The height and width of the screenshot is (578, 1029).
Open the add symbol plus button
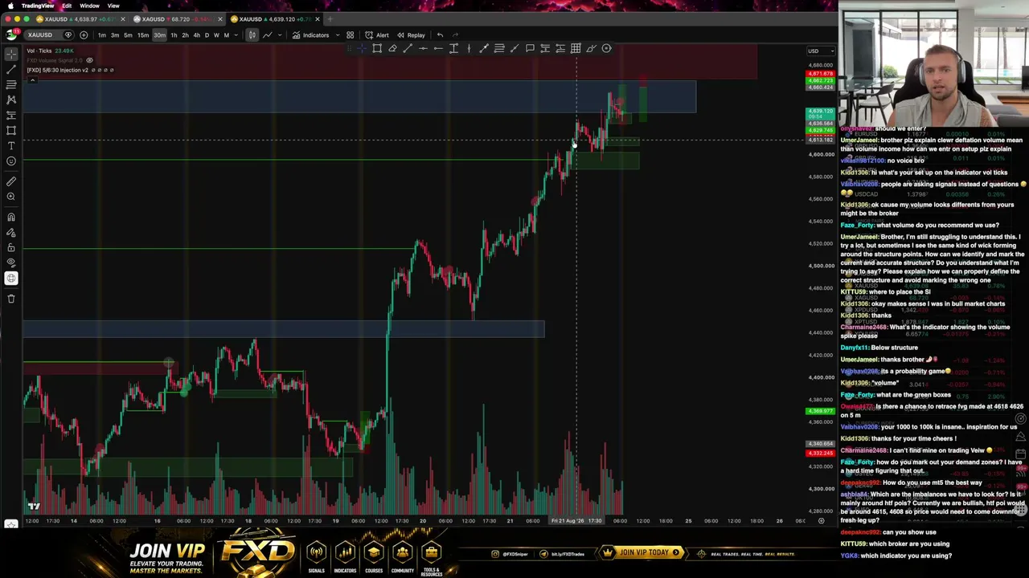tap(84, 35)
